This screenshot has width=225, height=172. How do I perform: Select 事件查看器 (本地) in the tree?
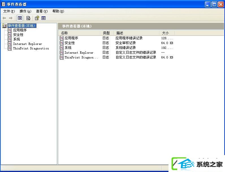22,26
